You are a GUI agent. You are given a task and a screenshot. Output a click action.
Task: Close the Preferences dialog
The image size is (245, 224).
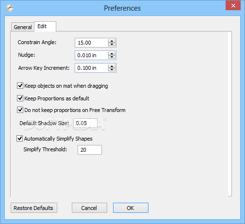(x=233, y=5)
